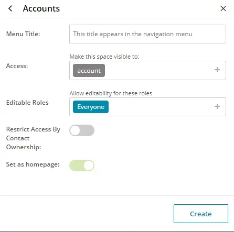Open the Access visibility selection box
This screenshot has height=232, width=234.
[147, 70]
